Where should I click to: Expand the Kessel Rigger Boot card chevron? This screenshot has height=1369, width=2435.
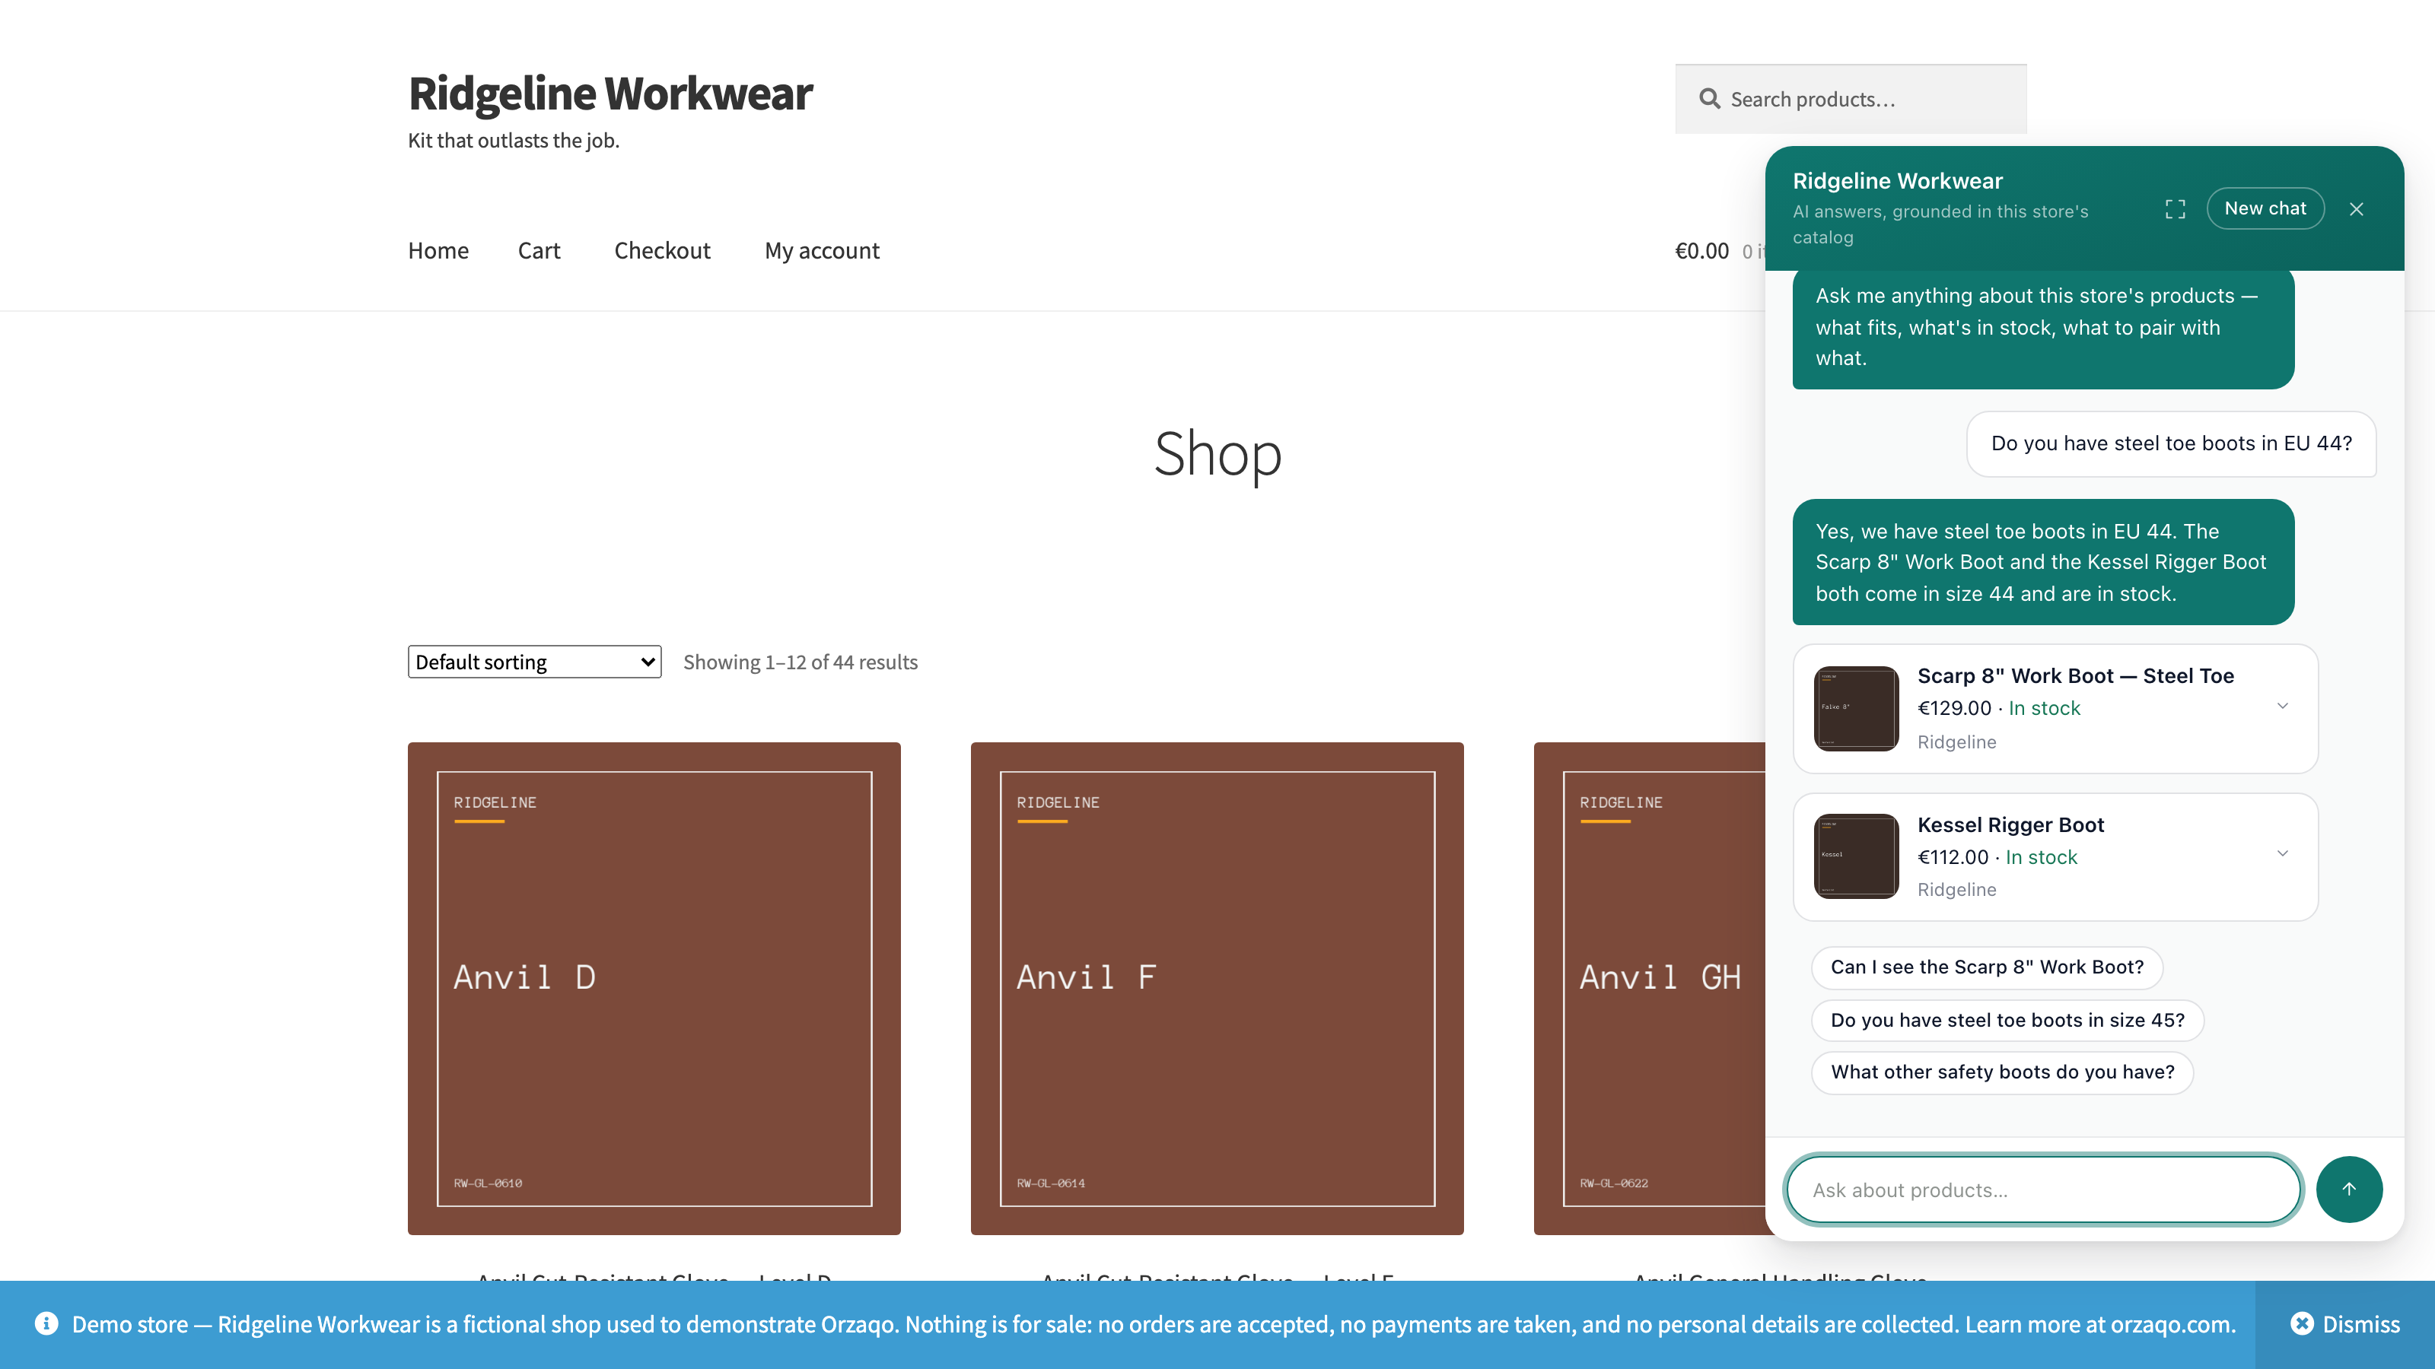point(2282,853)
